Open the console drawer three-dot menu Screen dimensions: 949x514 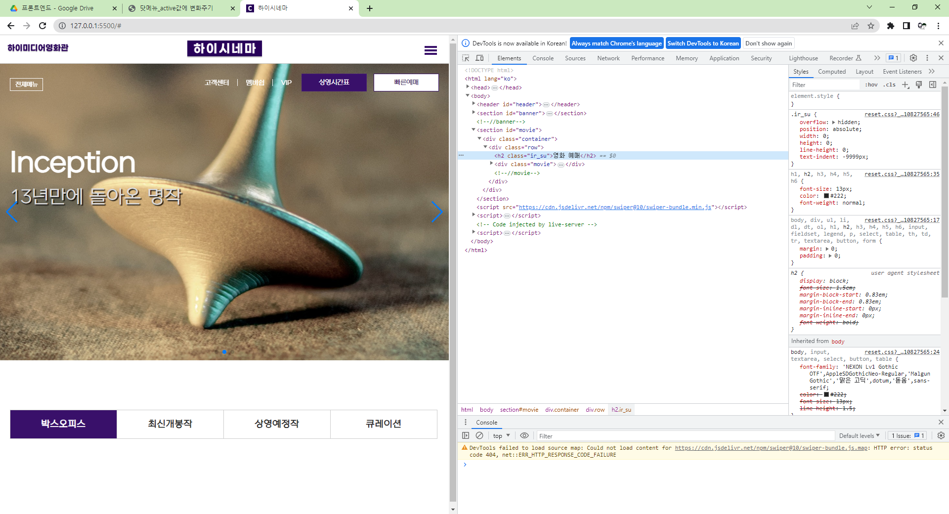click(465, 422)
